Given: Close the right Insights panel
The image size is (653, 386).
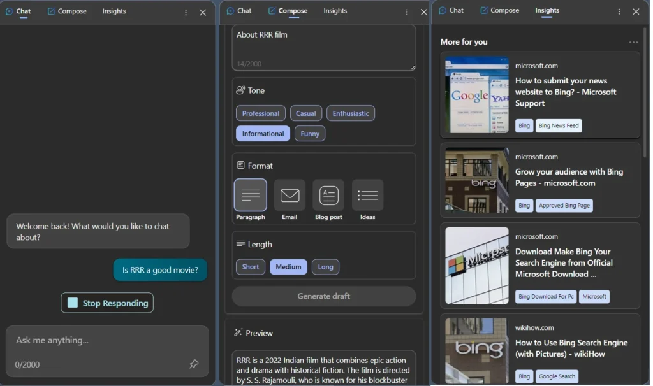Looking at the screenshot, I should click(636, 11).
